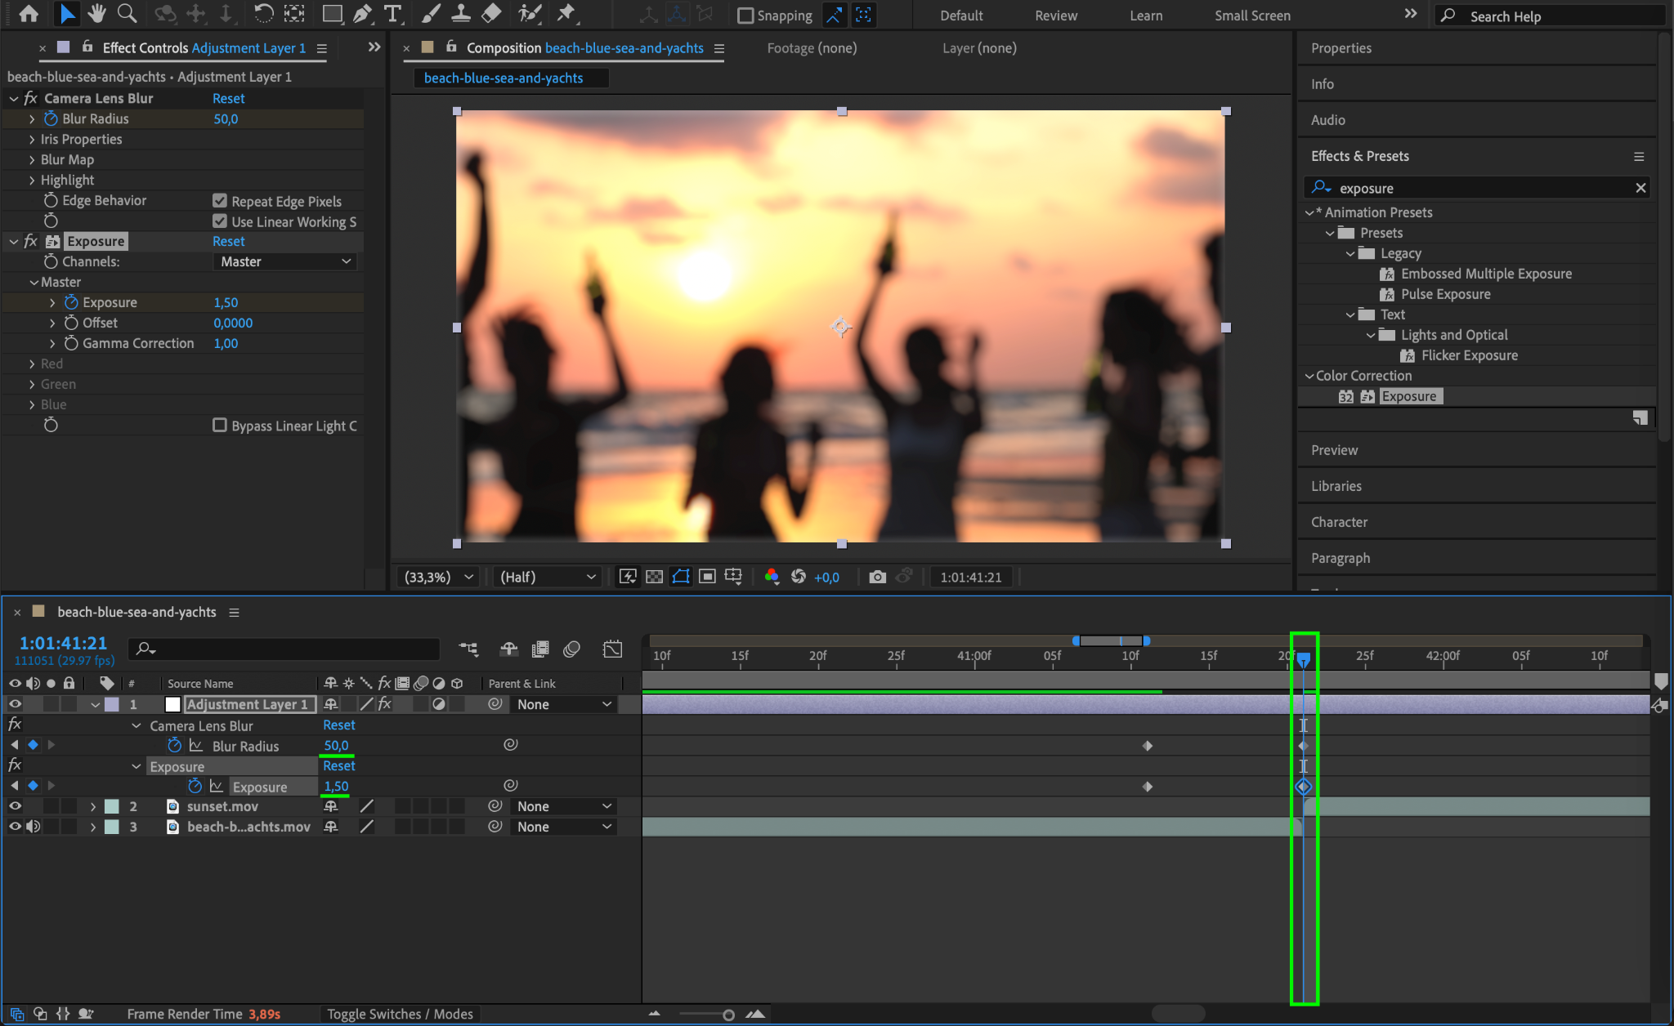The height and width of the screenshot is (1026, 1674).
Task: Take a snapshot with camera icon
Action: click(x=877, y=577)
